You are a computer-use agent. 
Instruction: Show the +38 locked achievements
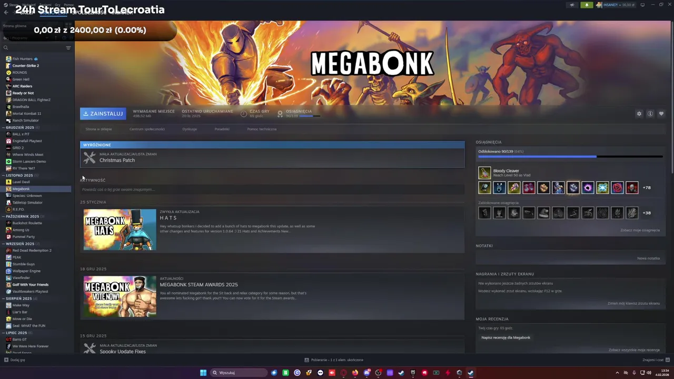tap(647, 213)
